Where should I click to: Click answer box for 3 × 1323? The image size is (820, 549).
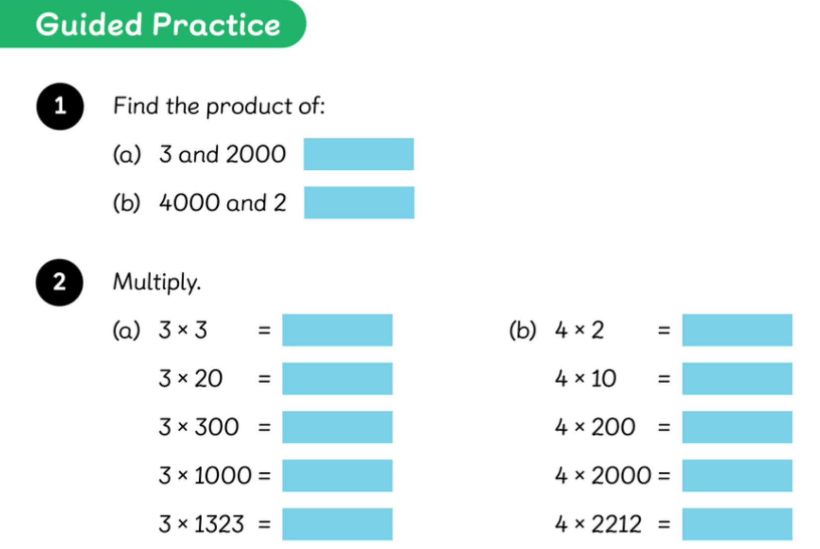coord(337,524)
